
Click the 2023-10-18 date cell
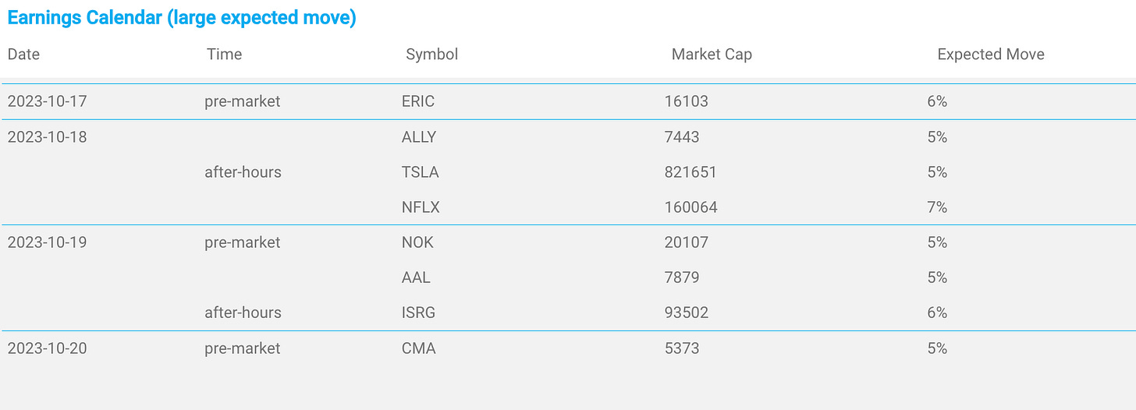pos(48,137)
